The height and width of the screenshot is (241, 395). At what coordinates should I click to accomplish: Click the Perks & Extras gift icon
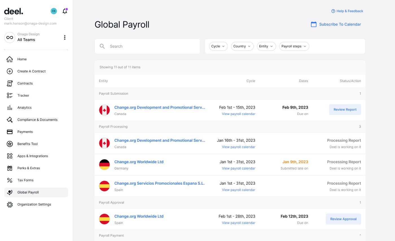click(x=10, y=168)
